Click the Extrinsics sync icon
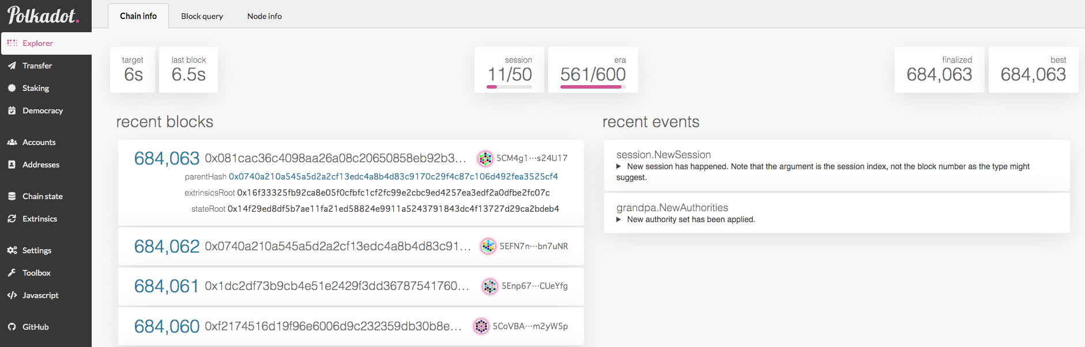 pos(12,219)
